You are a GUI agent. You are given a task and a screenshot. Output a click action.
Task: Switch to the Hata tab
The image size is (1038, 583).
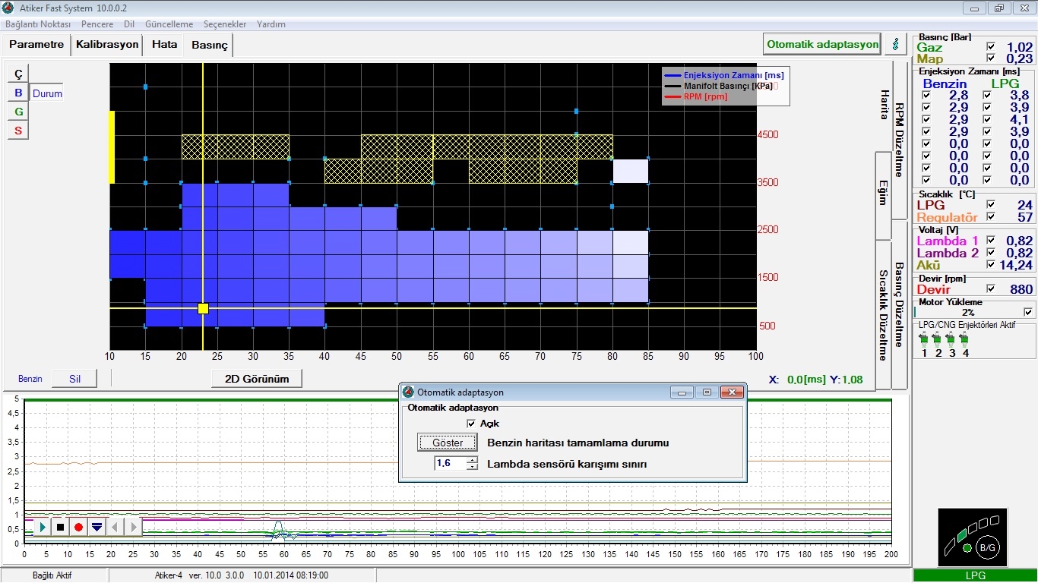coord(164,44)
